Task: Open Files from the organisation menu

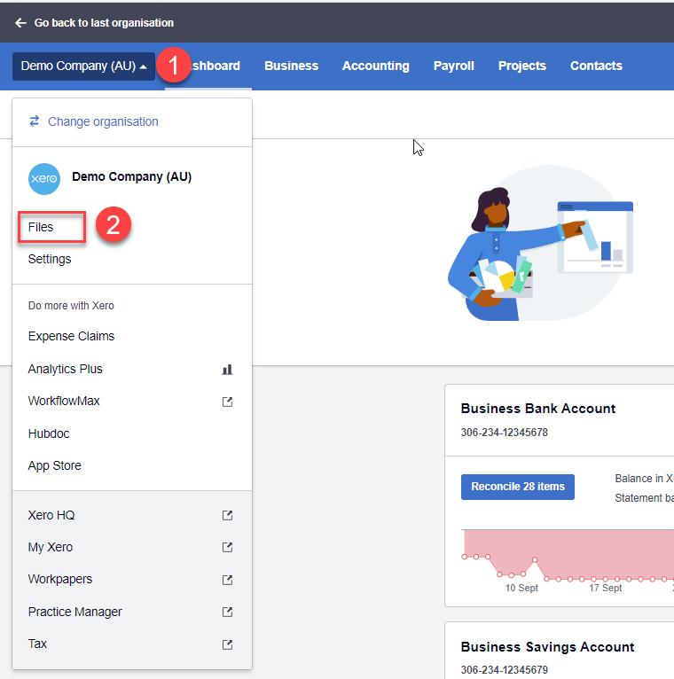Action: (x=41, y=227)
